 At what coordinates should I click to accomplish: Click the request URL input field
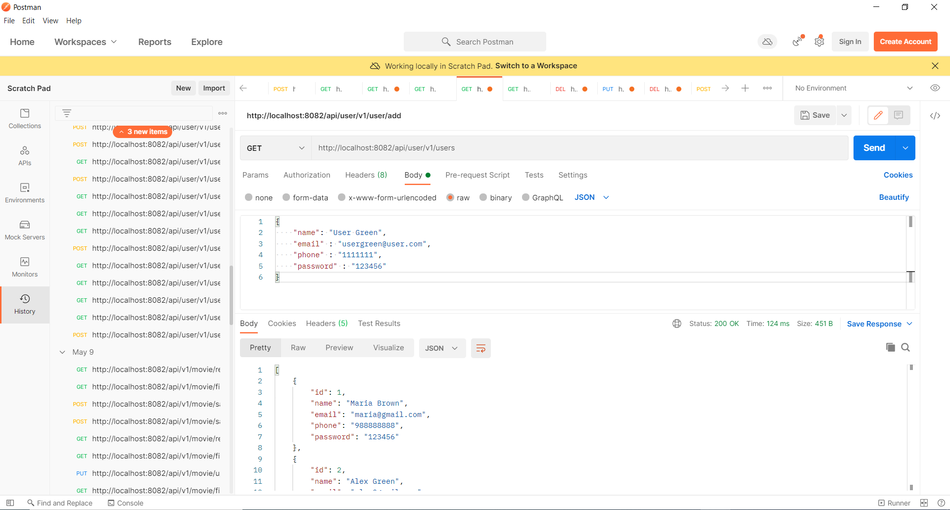click(x=580, y=148)
